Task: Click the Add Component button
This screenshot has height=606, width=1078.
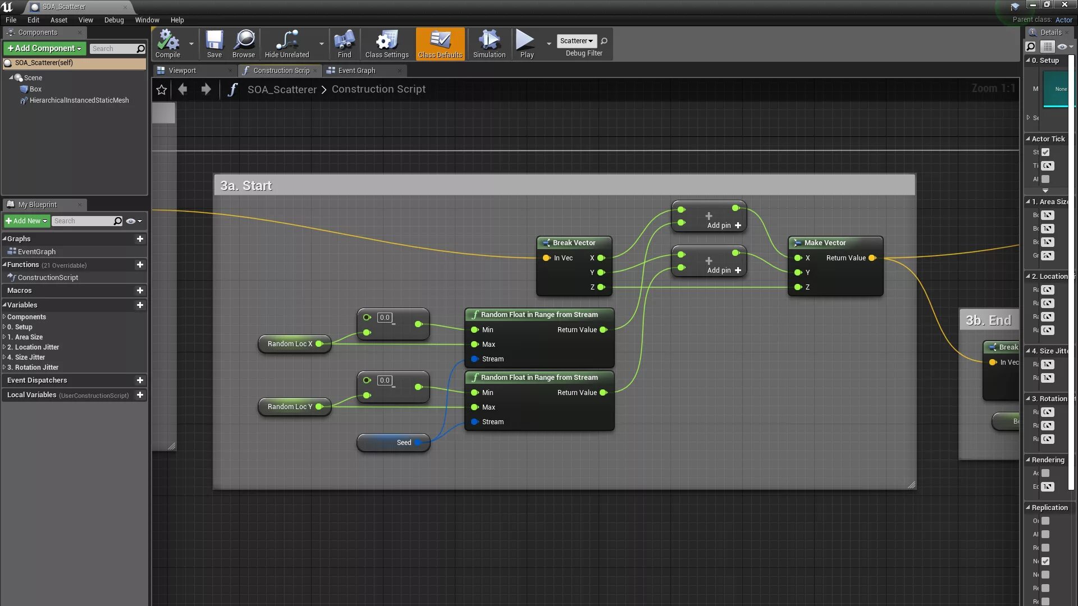Action: (x=44, y=48)
